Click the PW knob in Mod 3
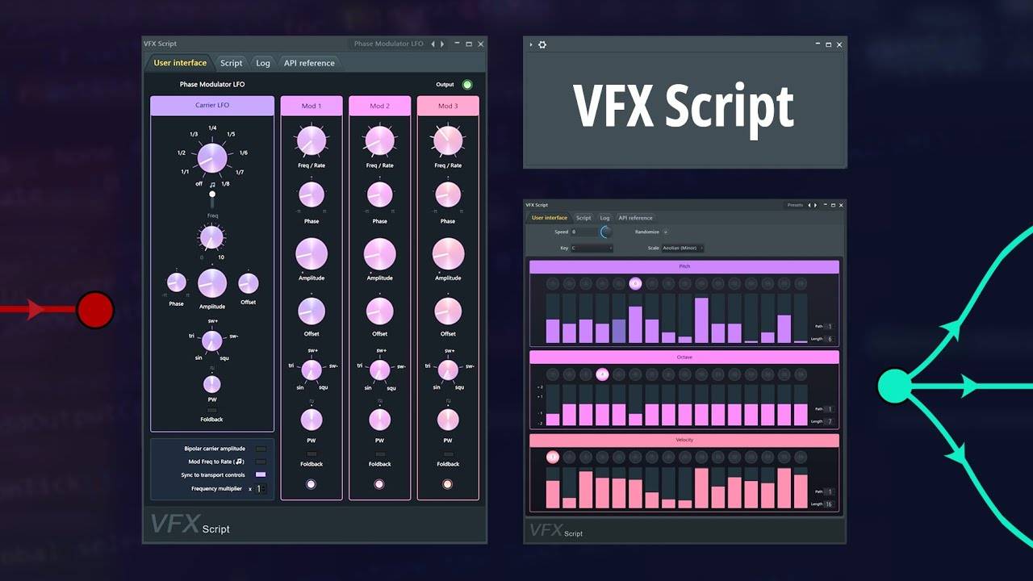The height and width of the screenshot is (581, 1033). pos(447,419)
